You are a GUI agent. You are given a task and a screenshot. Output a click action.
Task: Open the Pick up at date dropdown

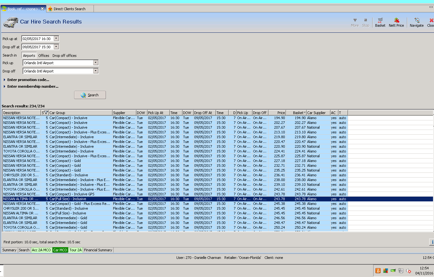[x=56, y=38]
